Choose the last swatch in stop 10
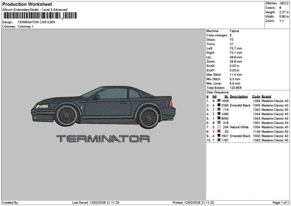Viewport: 291px width, 206px height. coord(219,140)
